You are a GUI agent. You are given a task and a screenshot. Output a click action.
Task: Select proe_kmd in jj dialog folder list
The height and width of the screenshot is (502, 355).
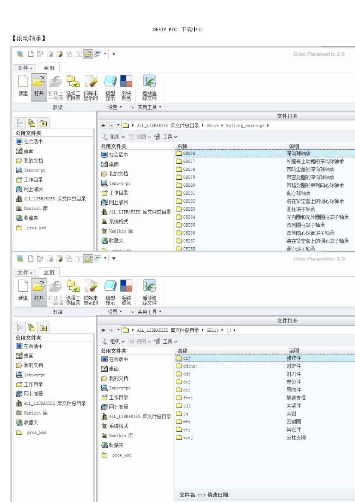tap(117, 455)
